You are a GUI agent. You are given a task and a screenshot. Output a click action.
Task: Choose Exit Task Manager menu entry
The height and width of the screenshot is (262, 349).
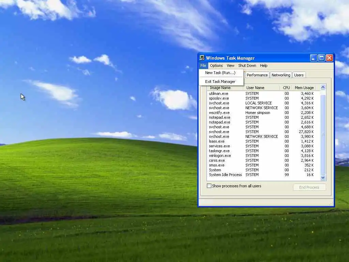pos(221,82)
